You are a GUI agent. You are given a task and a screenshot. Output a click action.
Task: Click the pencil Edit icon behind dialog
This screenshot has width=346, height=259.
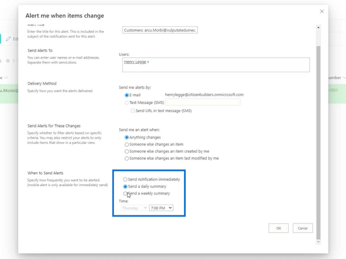8,39
